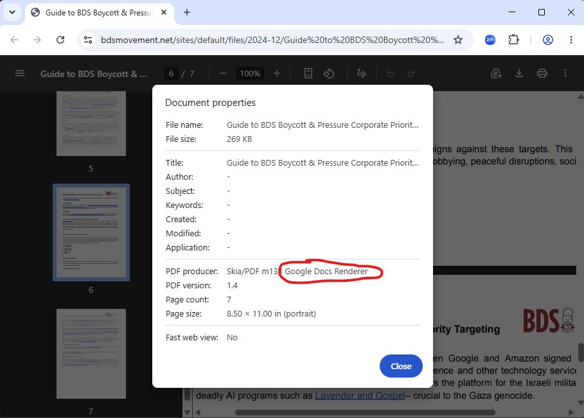This screenshot has width=584, height=418.
Task: Fit PDF to page
Action: 308,73
